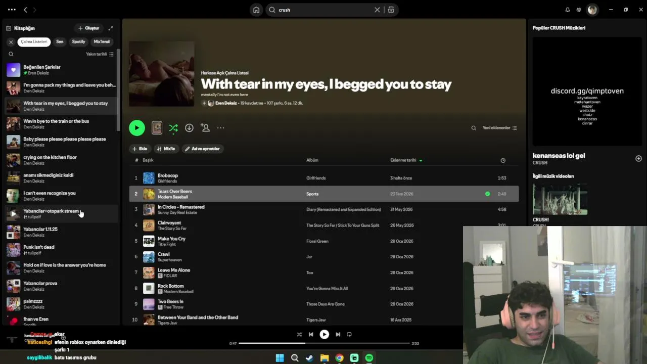Open the playlist cover artwork
Screen dimensions: 647x364
coord(162,74)
